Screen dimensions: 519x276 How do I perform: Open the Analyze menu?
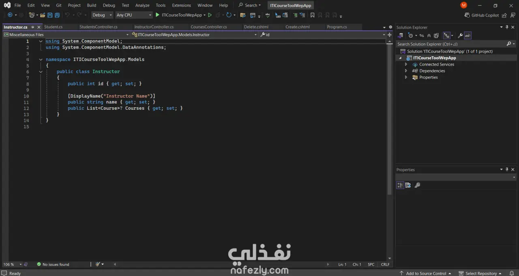(142, 5)
